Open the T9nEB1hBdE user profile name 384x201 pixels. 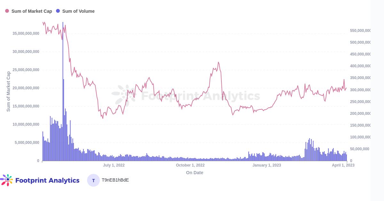pos(115,180)
